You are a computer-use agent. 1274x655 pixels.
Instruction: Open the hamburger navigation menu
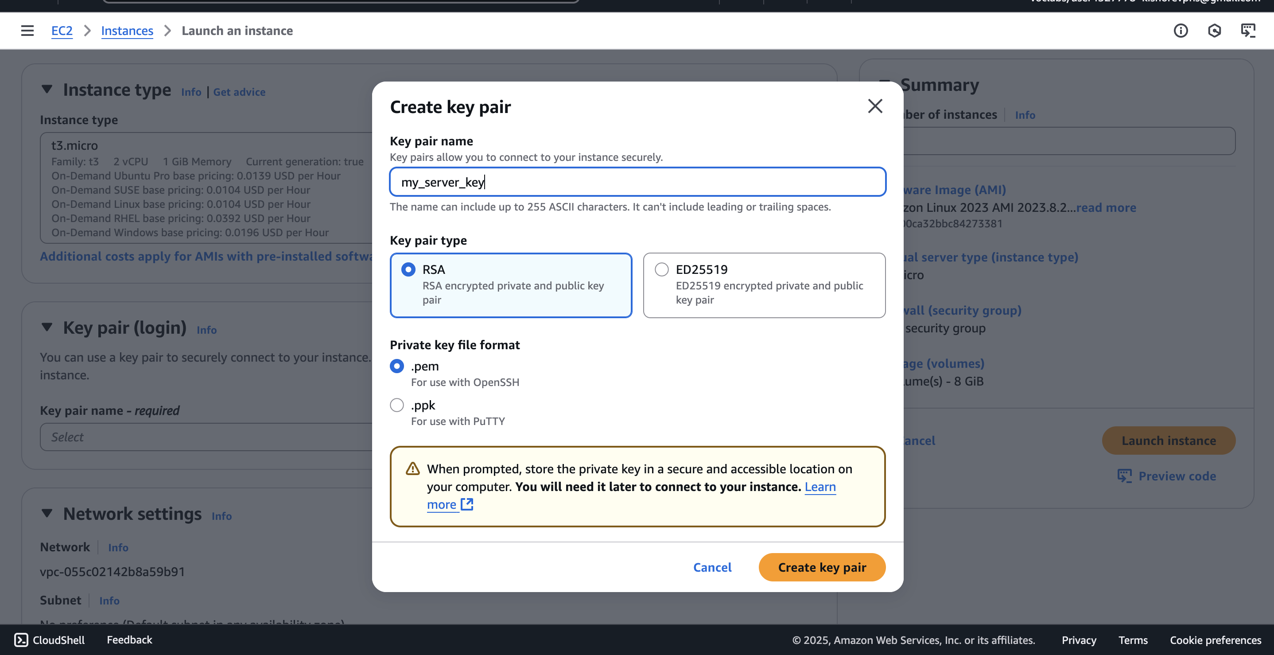click(27, 31)
